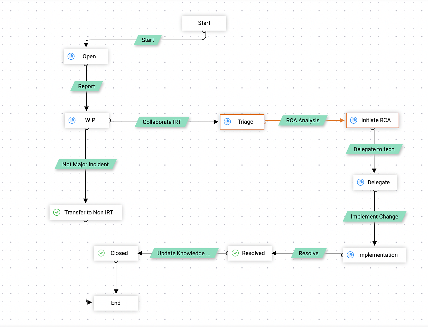Image resolution: width=428 pixels, height=327 pixels.
Task: Click the Implement Change transition label
Action: pyautogui.click(x=374, y=216)
